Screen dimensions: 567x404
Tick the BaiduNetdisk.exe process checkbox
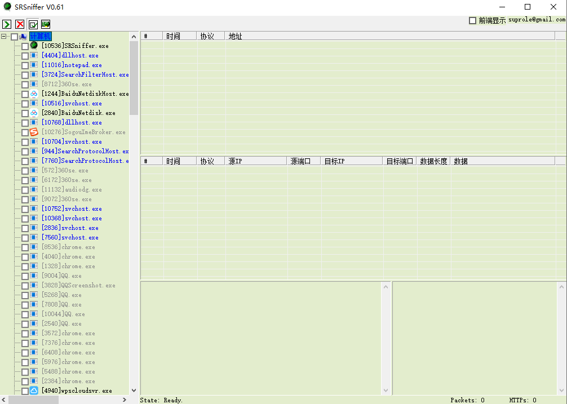tap(25, 113)
